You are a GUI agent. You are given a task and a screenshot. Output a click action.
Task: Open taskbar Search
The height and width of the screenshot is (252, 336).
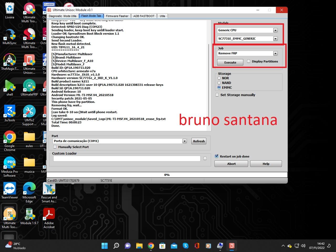(116, 246)
